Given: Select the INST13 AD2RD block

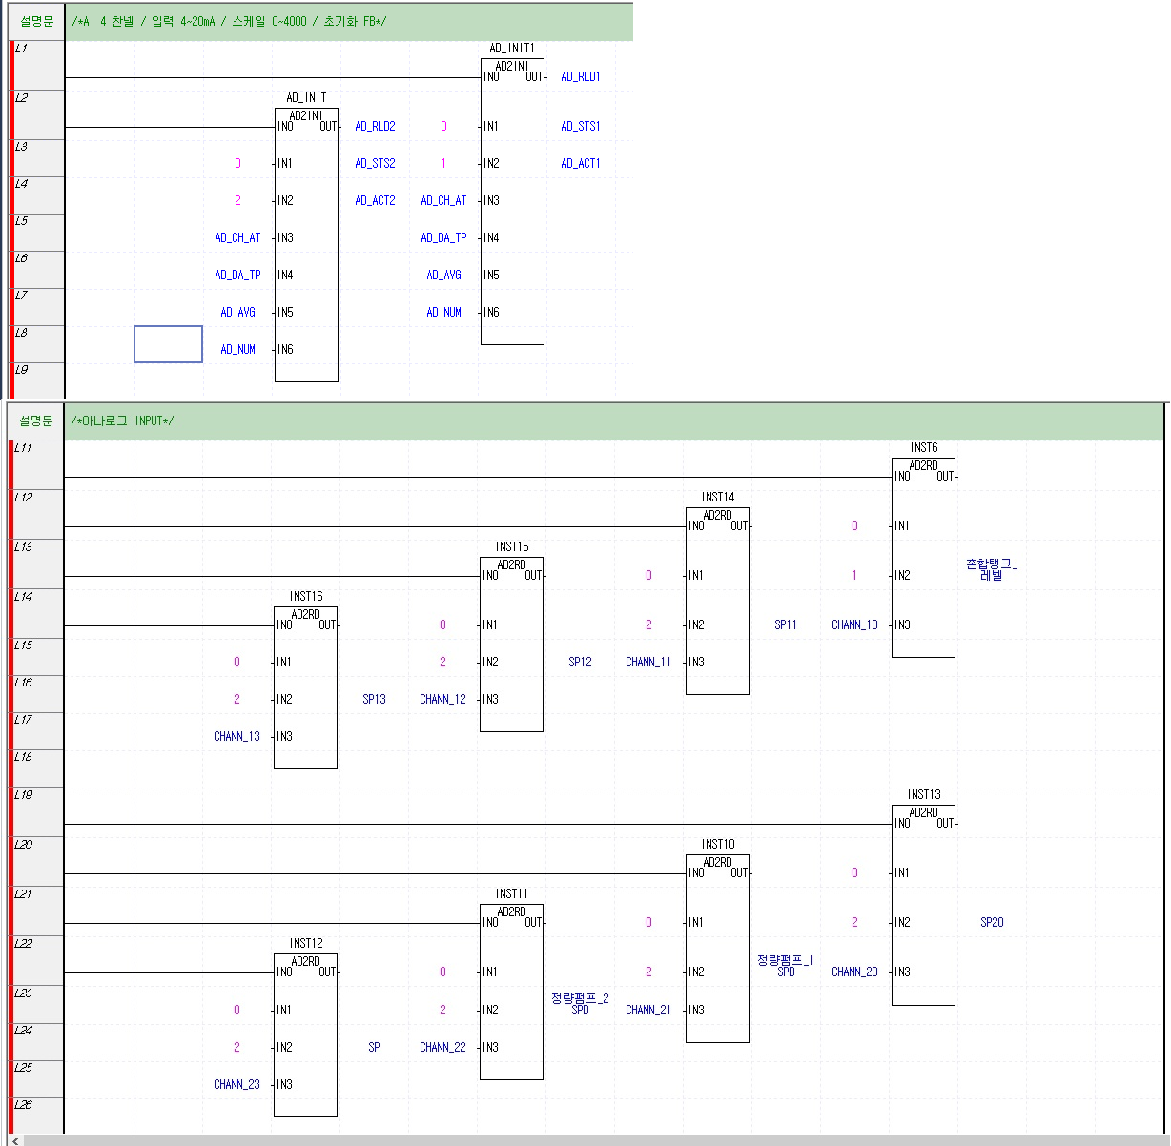Looking at the screenshot, I should [x=923, y=906].
